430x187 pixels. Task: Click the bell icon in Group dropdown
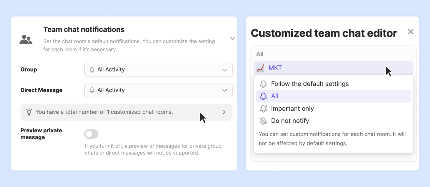click(x=92, y=70)
